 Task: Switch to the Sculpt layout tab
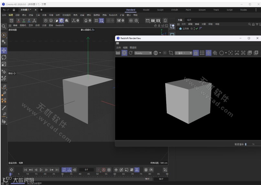pos(160,10)
